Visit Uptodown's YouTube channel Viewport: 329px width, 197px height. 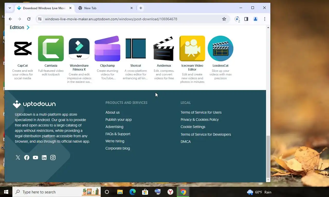click(35, 157)
